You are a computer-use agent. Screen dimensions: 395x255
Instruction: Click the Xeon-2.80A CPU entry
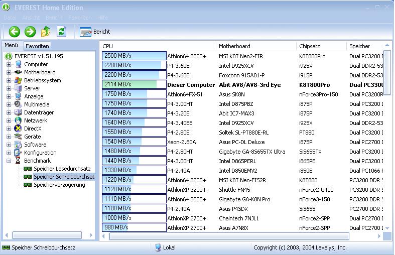point(181,142)
